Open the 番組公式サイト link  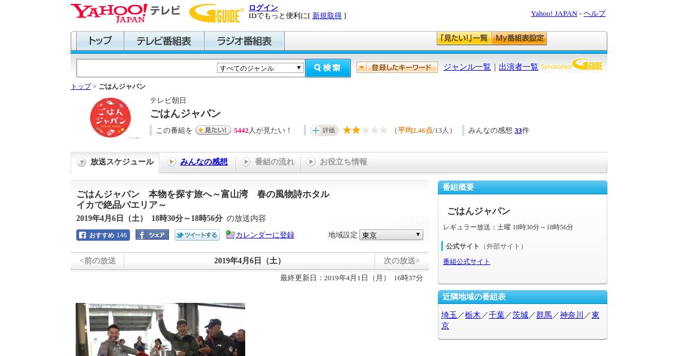click(x=467, y=262)
